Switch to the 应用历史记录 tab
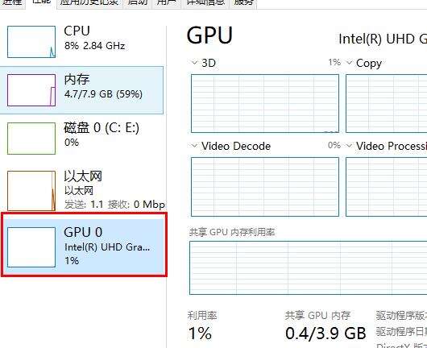This screenshot has height=348, width=427. pyautogui.click(x=89, y=2)
